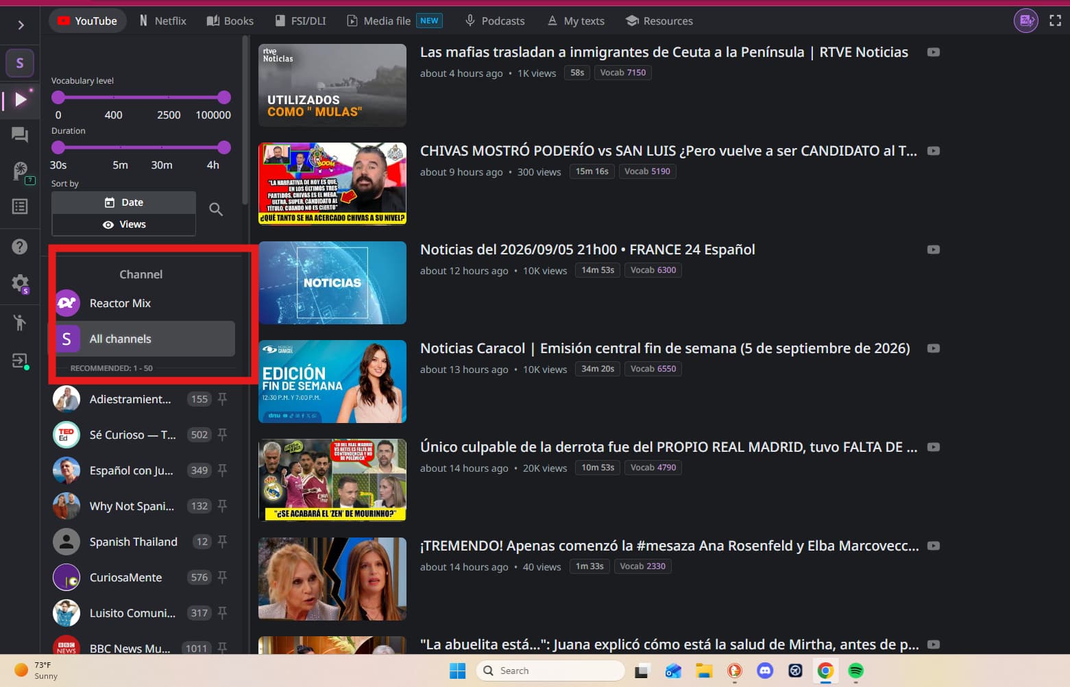Open the list/notes icon in sidebar

click(20, 206)
